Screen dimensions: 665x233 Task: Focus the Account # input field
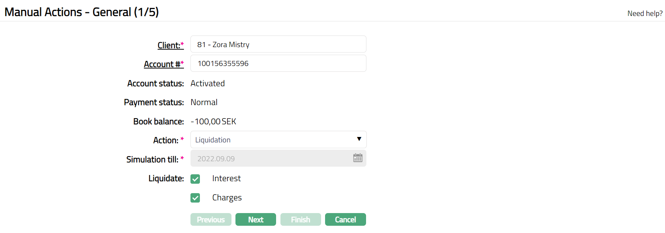click(278, 63)
